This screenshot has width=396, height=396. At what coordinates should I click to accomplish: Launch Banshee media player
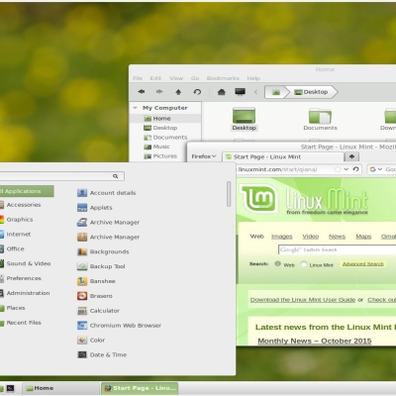coord(96,281)
